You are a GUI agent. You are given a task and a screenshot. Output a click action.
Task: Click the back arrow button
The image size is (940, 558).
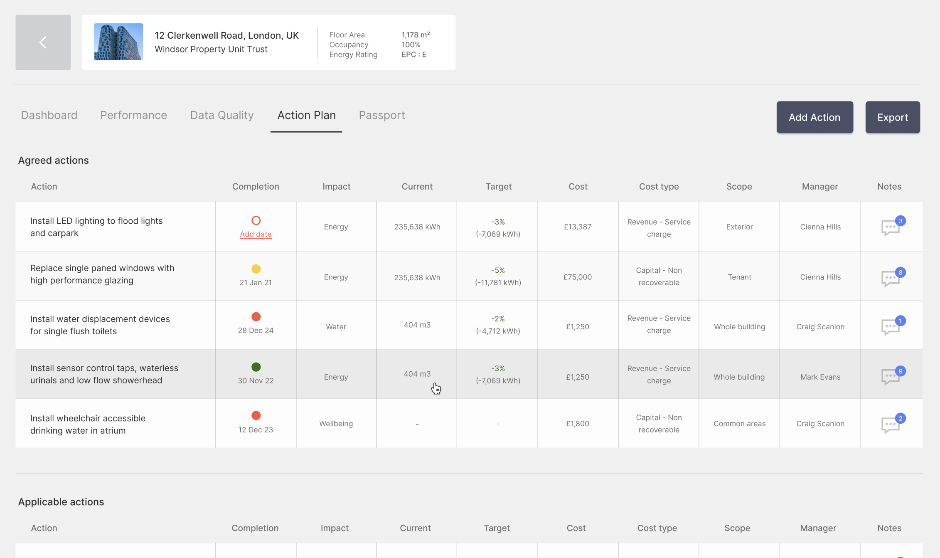43,42
